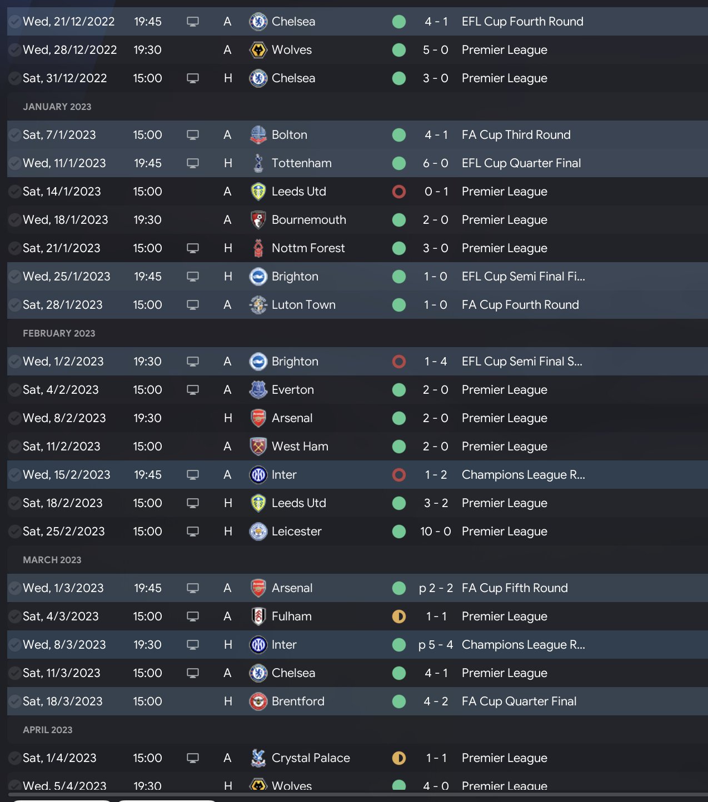Collapse the FEBRUARY 2023 month section
This screenshot has height=802, width=708.
click(x=59, y=333)
